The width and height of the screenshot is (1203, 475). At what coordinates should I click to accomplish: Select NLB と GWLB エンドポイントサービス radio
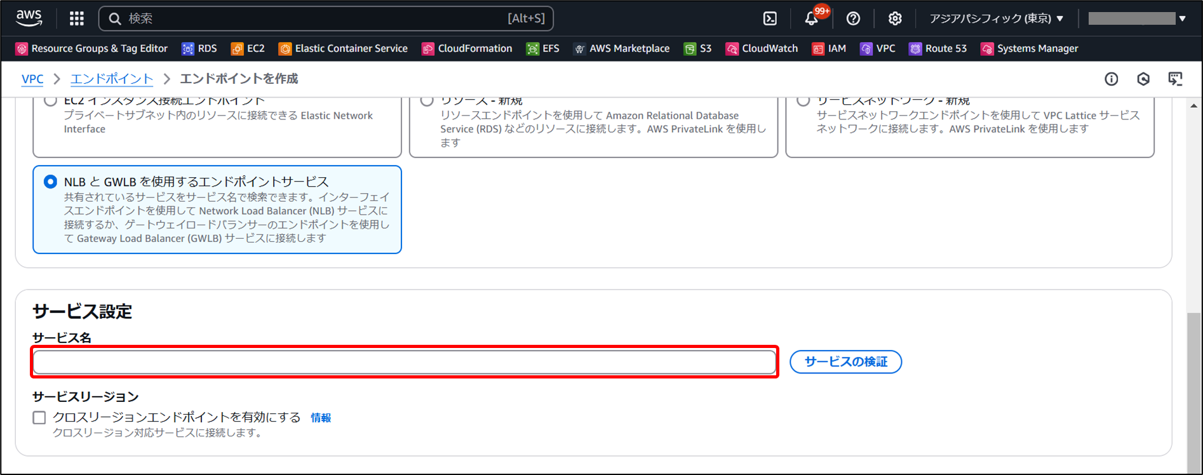click(x=50, y=182)
